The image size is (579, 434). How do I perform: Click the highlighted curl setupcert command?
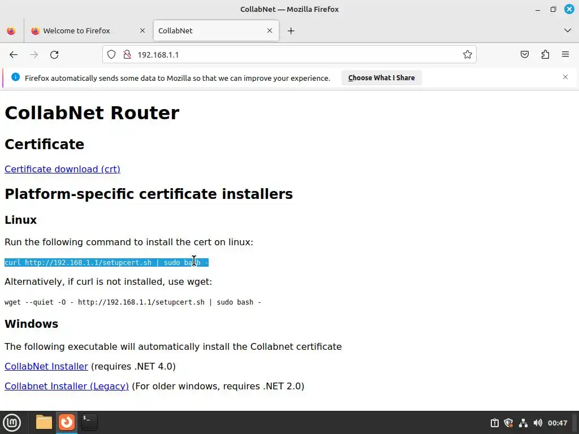coord(106,262)
